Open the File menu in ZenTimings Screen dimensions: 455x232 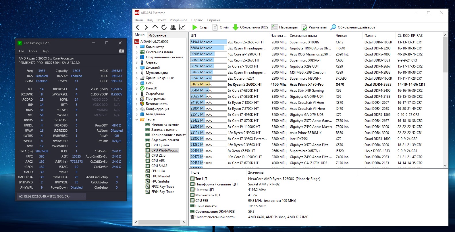(x=22, y=51)
